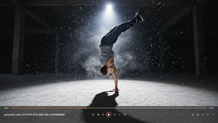
Task: Exit full screen mode
Action: (203, 115)
